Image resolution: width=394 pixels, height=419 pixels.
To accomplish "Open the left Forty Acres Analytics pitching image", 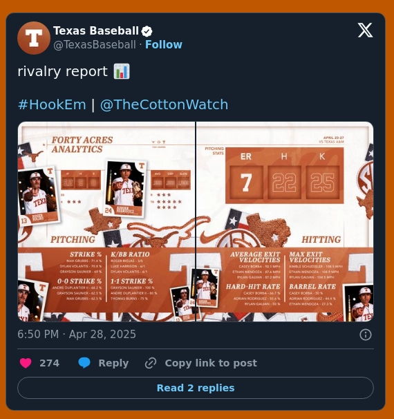I will [x=106, y=221].
